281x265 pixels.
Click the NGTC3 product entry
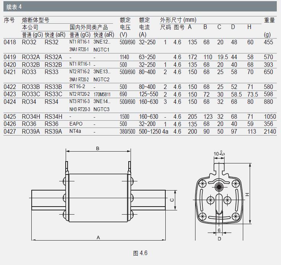102,109
